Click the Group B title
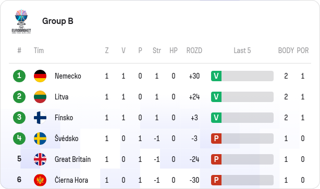The image size is (320, 189). point(58,21)
